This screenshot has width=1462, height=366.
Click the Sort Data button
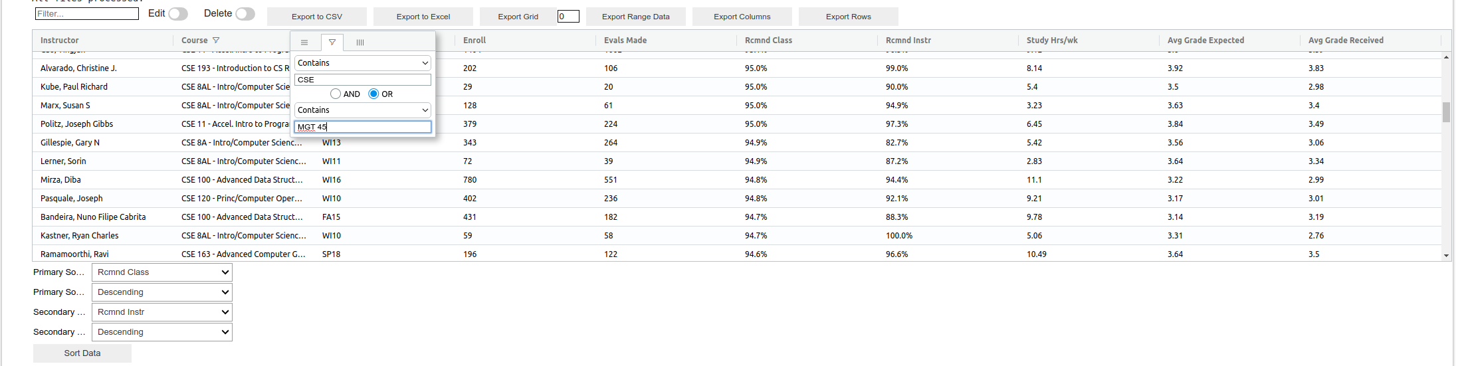pos(82,353)
